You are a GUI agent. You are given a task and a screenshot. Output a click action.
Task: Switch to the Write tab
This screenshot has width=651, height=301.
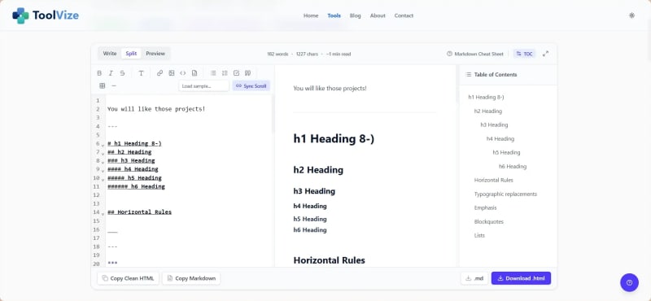pyautogui.click(x=110, y=54)
